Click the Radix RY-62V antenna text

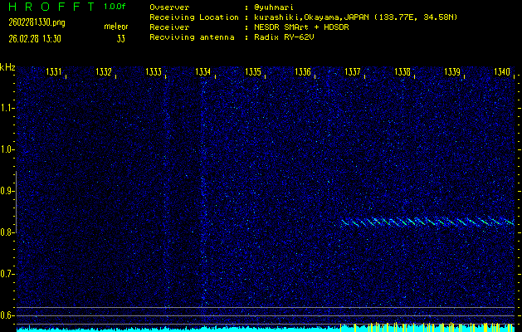tap(288, 38)
